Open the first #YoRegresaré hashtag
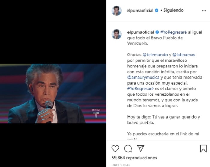The image size is (210, 167). click(173, 32)
